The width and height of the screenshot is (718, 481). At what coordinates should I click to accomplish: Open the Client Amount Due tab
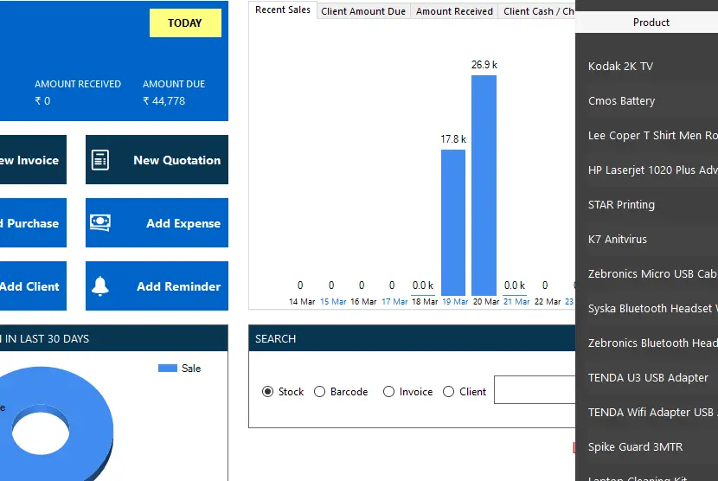click(363, 11)
